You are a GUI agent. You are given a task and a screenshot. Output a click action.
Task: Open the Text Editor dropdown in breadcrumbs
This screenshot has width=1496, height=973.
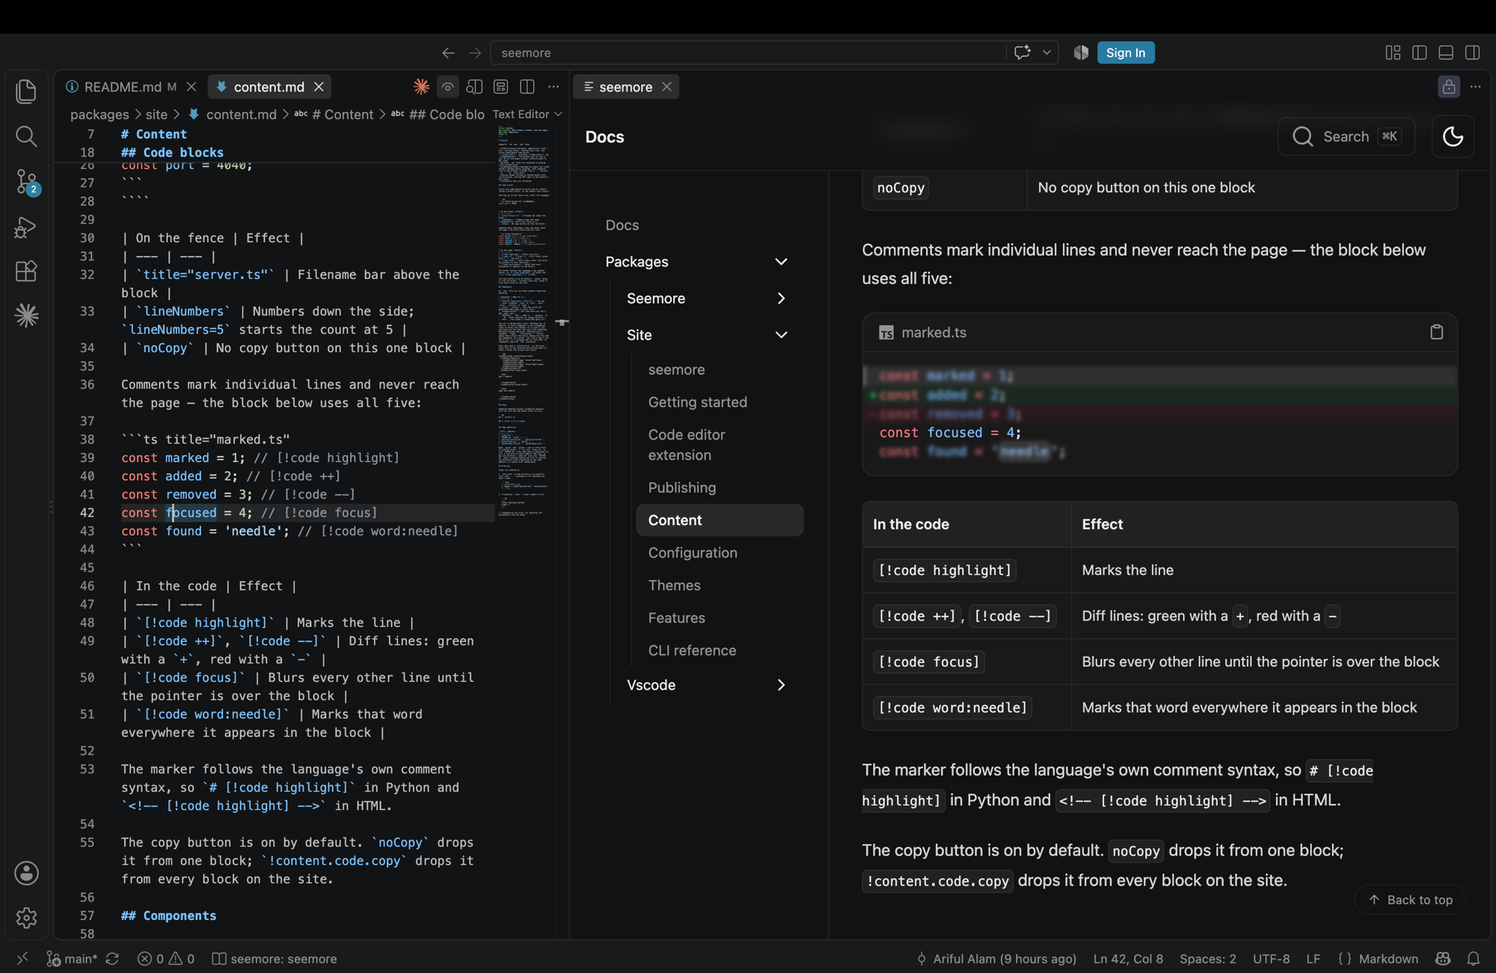tap(527, 114)
